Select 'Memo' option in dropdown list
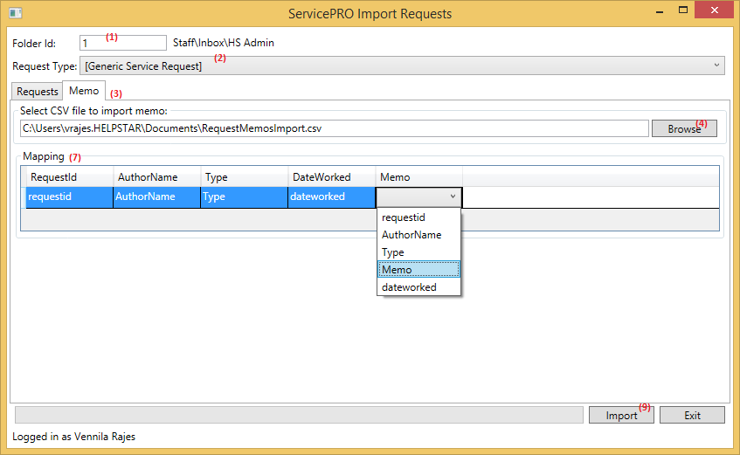 click(418, 270)
